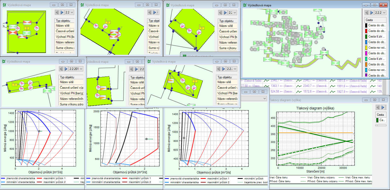The height and width of the screenshot is (190, 390).
Task: Click grey operating point marker in second pump chart
Action: pyautogui.click(x=146, y=139)
